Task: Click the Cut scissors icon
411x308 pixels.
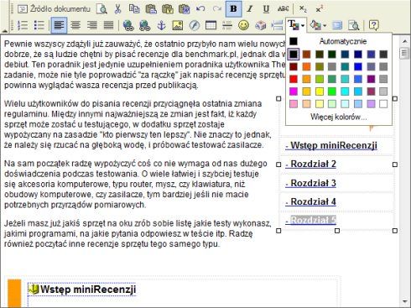Action: (x=117, y=9)
